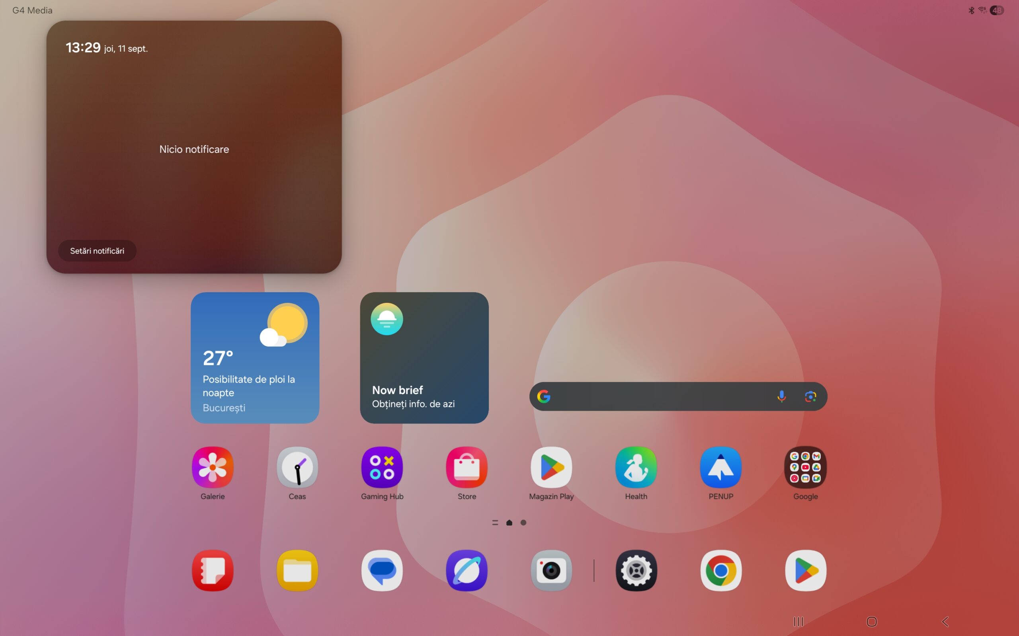Open Gaming Hub

coord(382,467)
